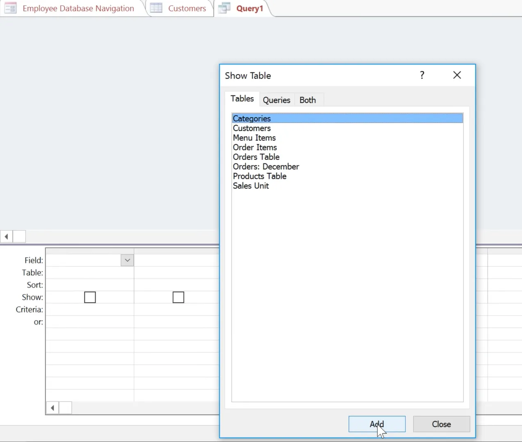Click the left scroll arrow in table pane
522x442 pixels.
point(6,236)
